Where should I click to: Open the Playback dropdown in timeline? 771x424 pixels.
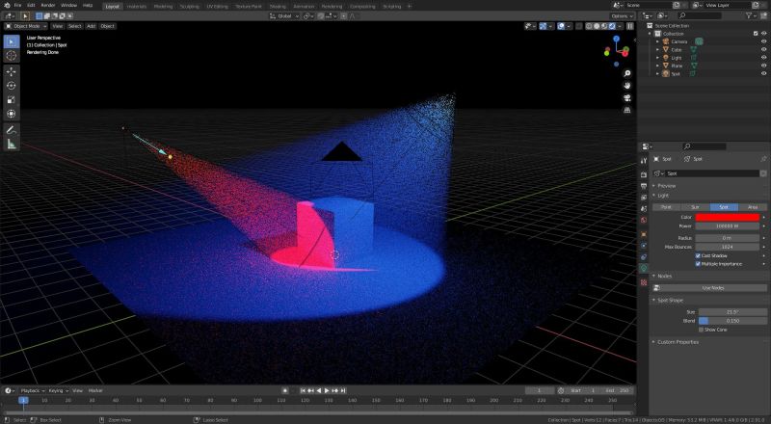click(33, 390)
